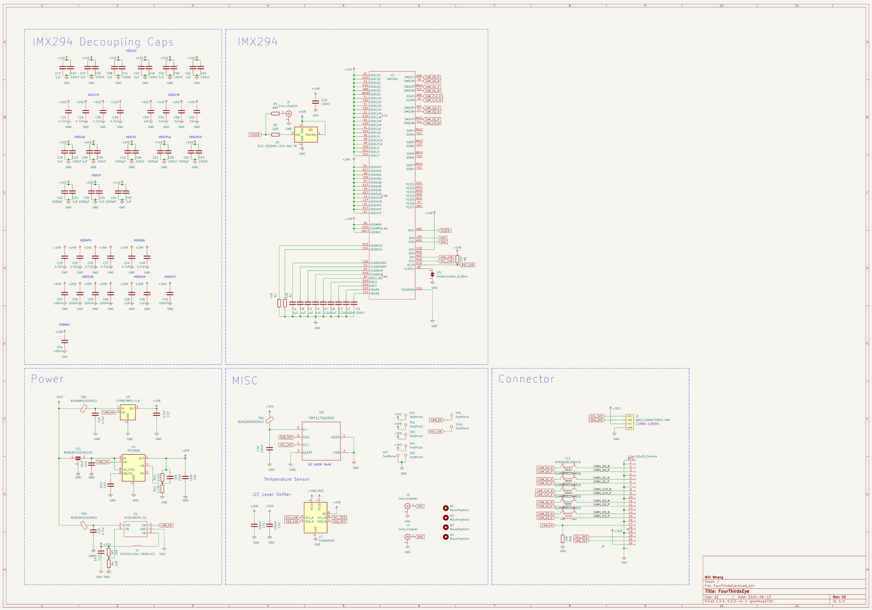
Task: Click the JP1 solder jumper symbol
Action: [432, 275]
